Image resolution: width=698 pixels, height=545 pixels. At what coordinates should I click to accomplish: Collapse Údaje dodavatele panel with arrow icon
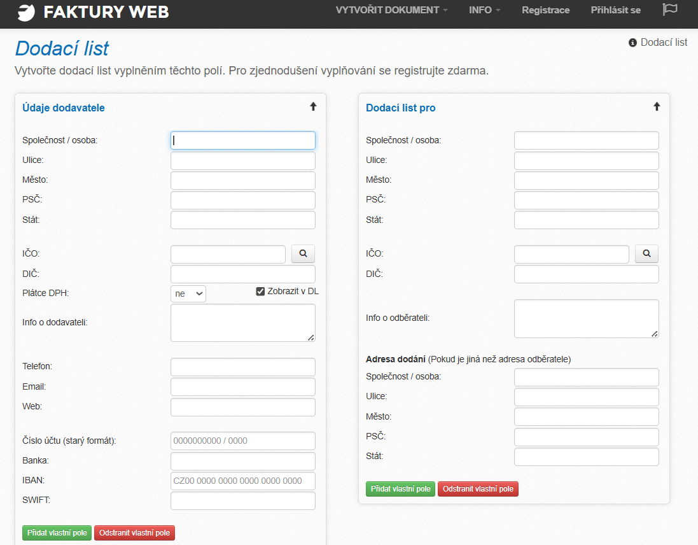(x=313, y=107)
